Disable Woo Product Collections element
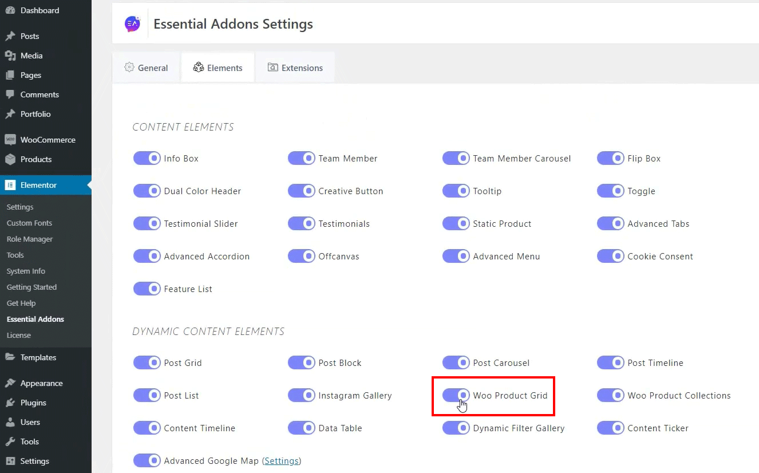The image size is (759, 473). [x=611, y=395]
